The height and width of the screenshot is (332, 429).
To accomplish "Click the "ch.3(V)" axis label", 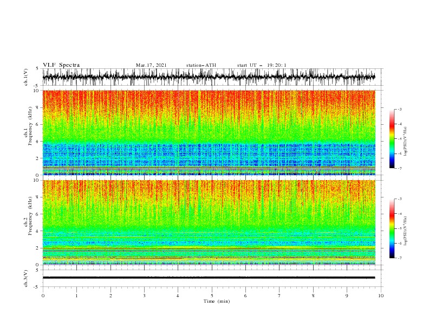I will tap(26, 278).
